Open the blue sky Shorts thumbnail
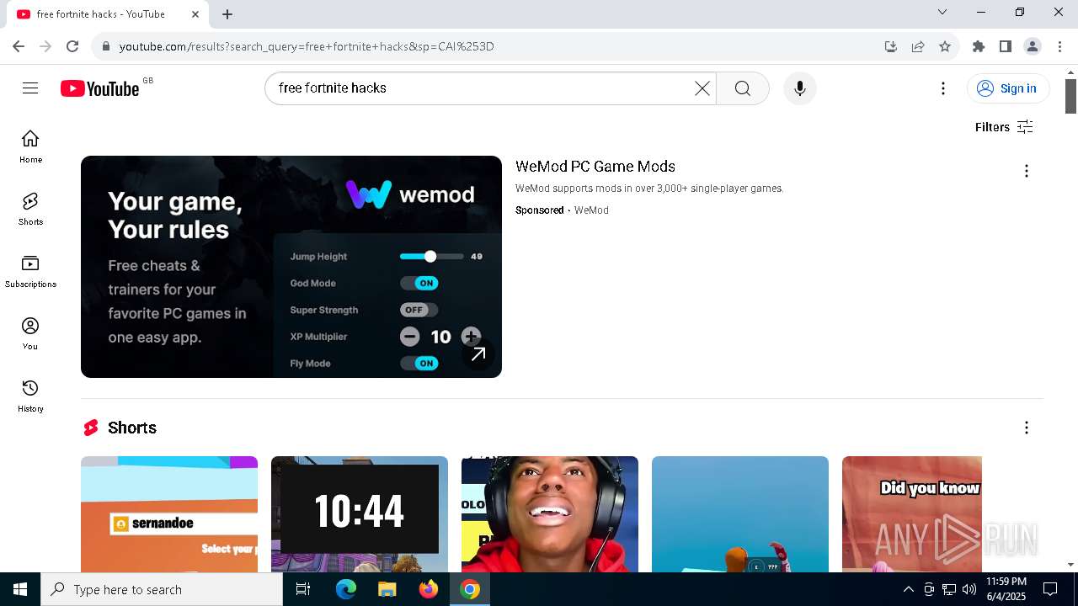 tap(740, 514)
